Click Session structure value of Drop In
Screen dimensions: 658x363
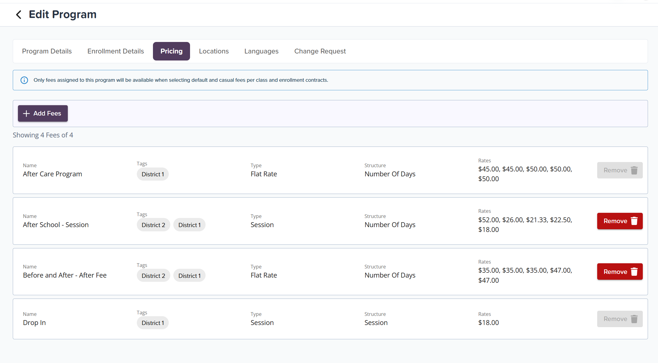pos(376,323)
